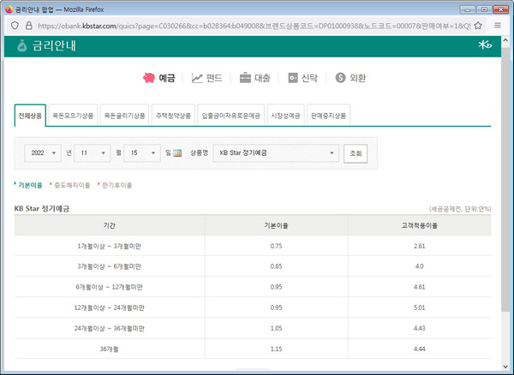The image size is (514, 375).
Task: Click the 4.61 customer rate cell
Action: click(x=420, y=287)
